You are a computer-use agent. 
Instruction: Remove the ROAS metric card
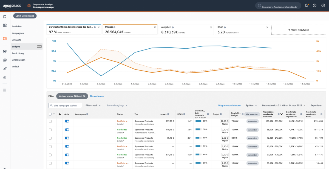[267, 27]
